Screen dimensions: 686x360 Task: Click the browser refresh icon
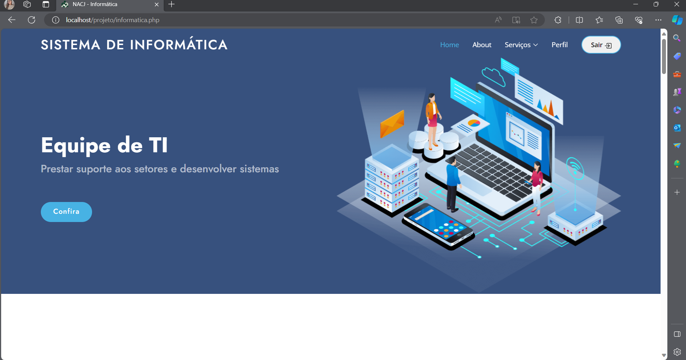(x=32, y=20)
